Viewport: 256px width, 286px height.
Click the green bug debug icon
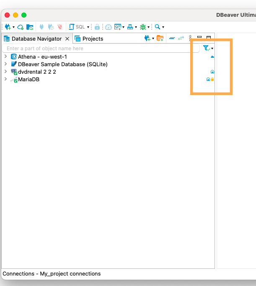(143, 27)
